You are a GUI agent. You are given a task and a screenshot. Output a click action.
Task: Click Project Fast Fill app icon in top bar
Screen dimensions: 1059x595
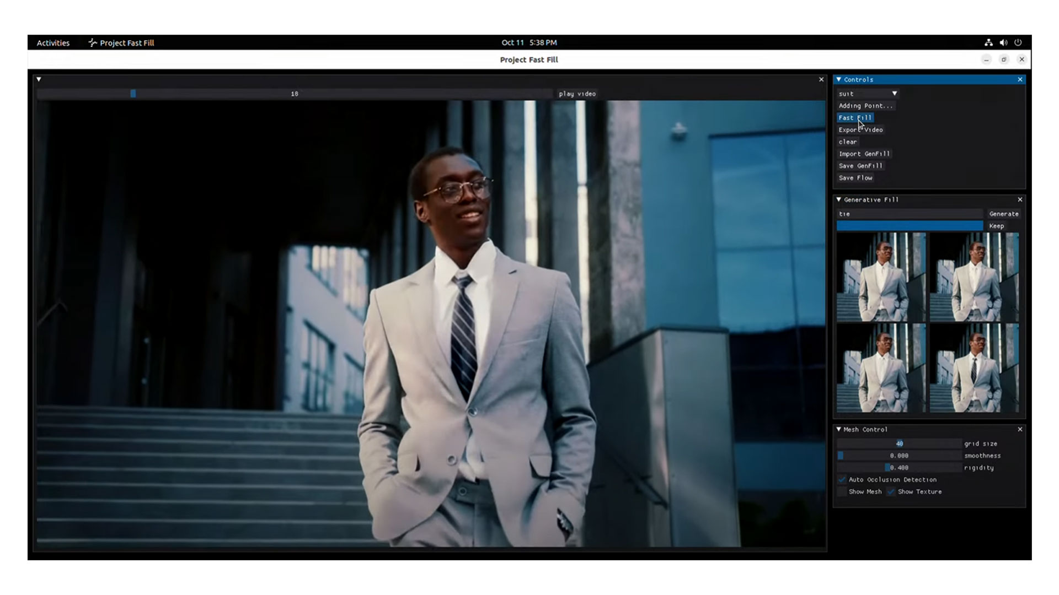point(93,42)
